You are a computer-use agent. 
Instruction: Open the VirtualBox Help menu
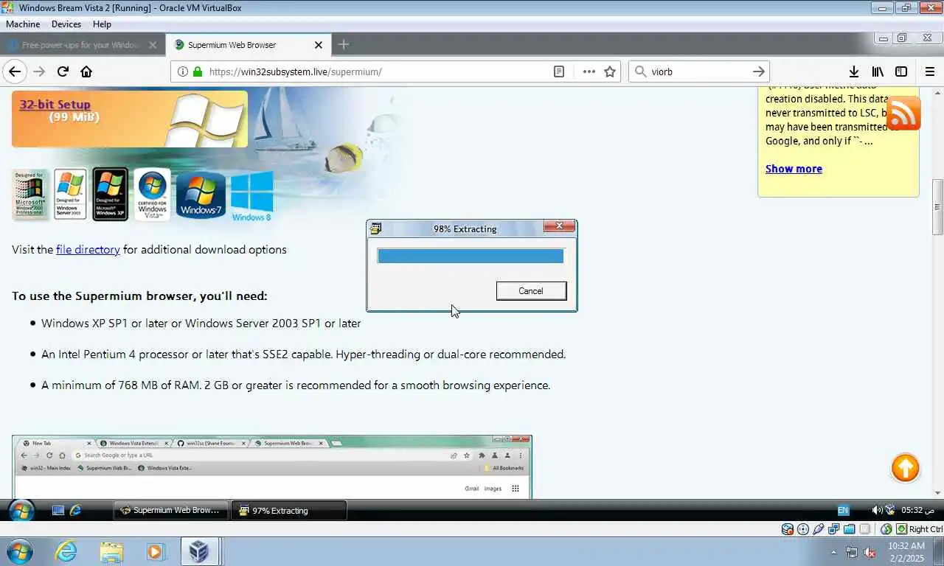click(x=102, y=24)
